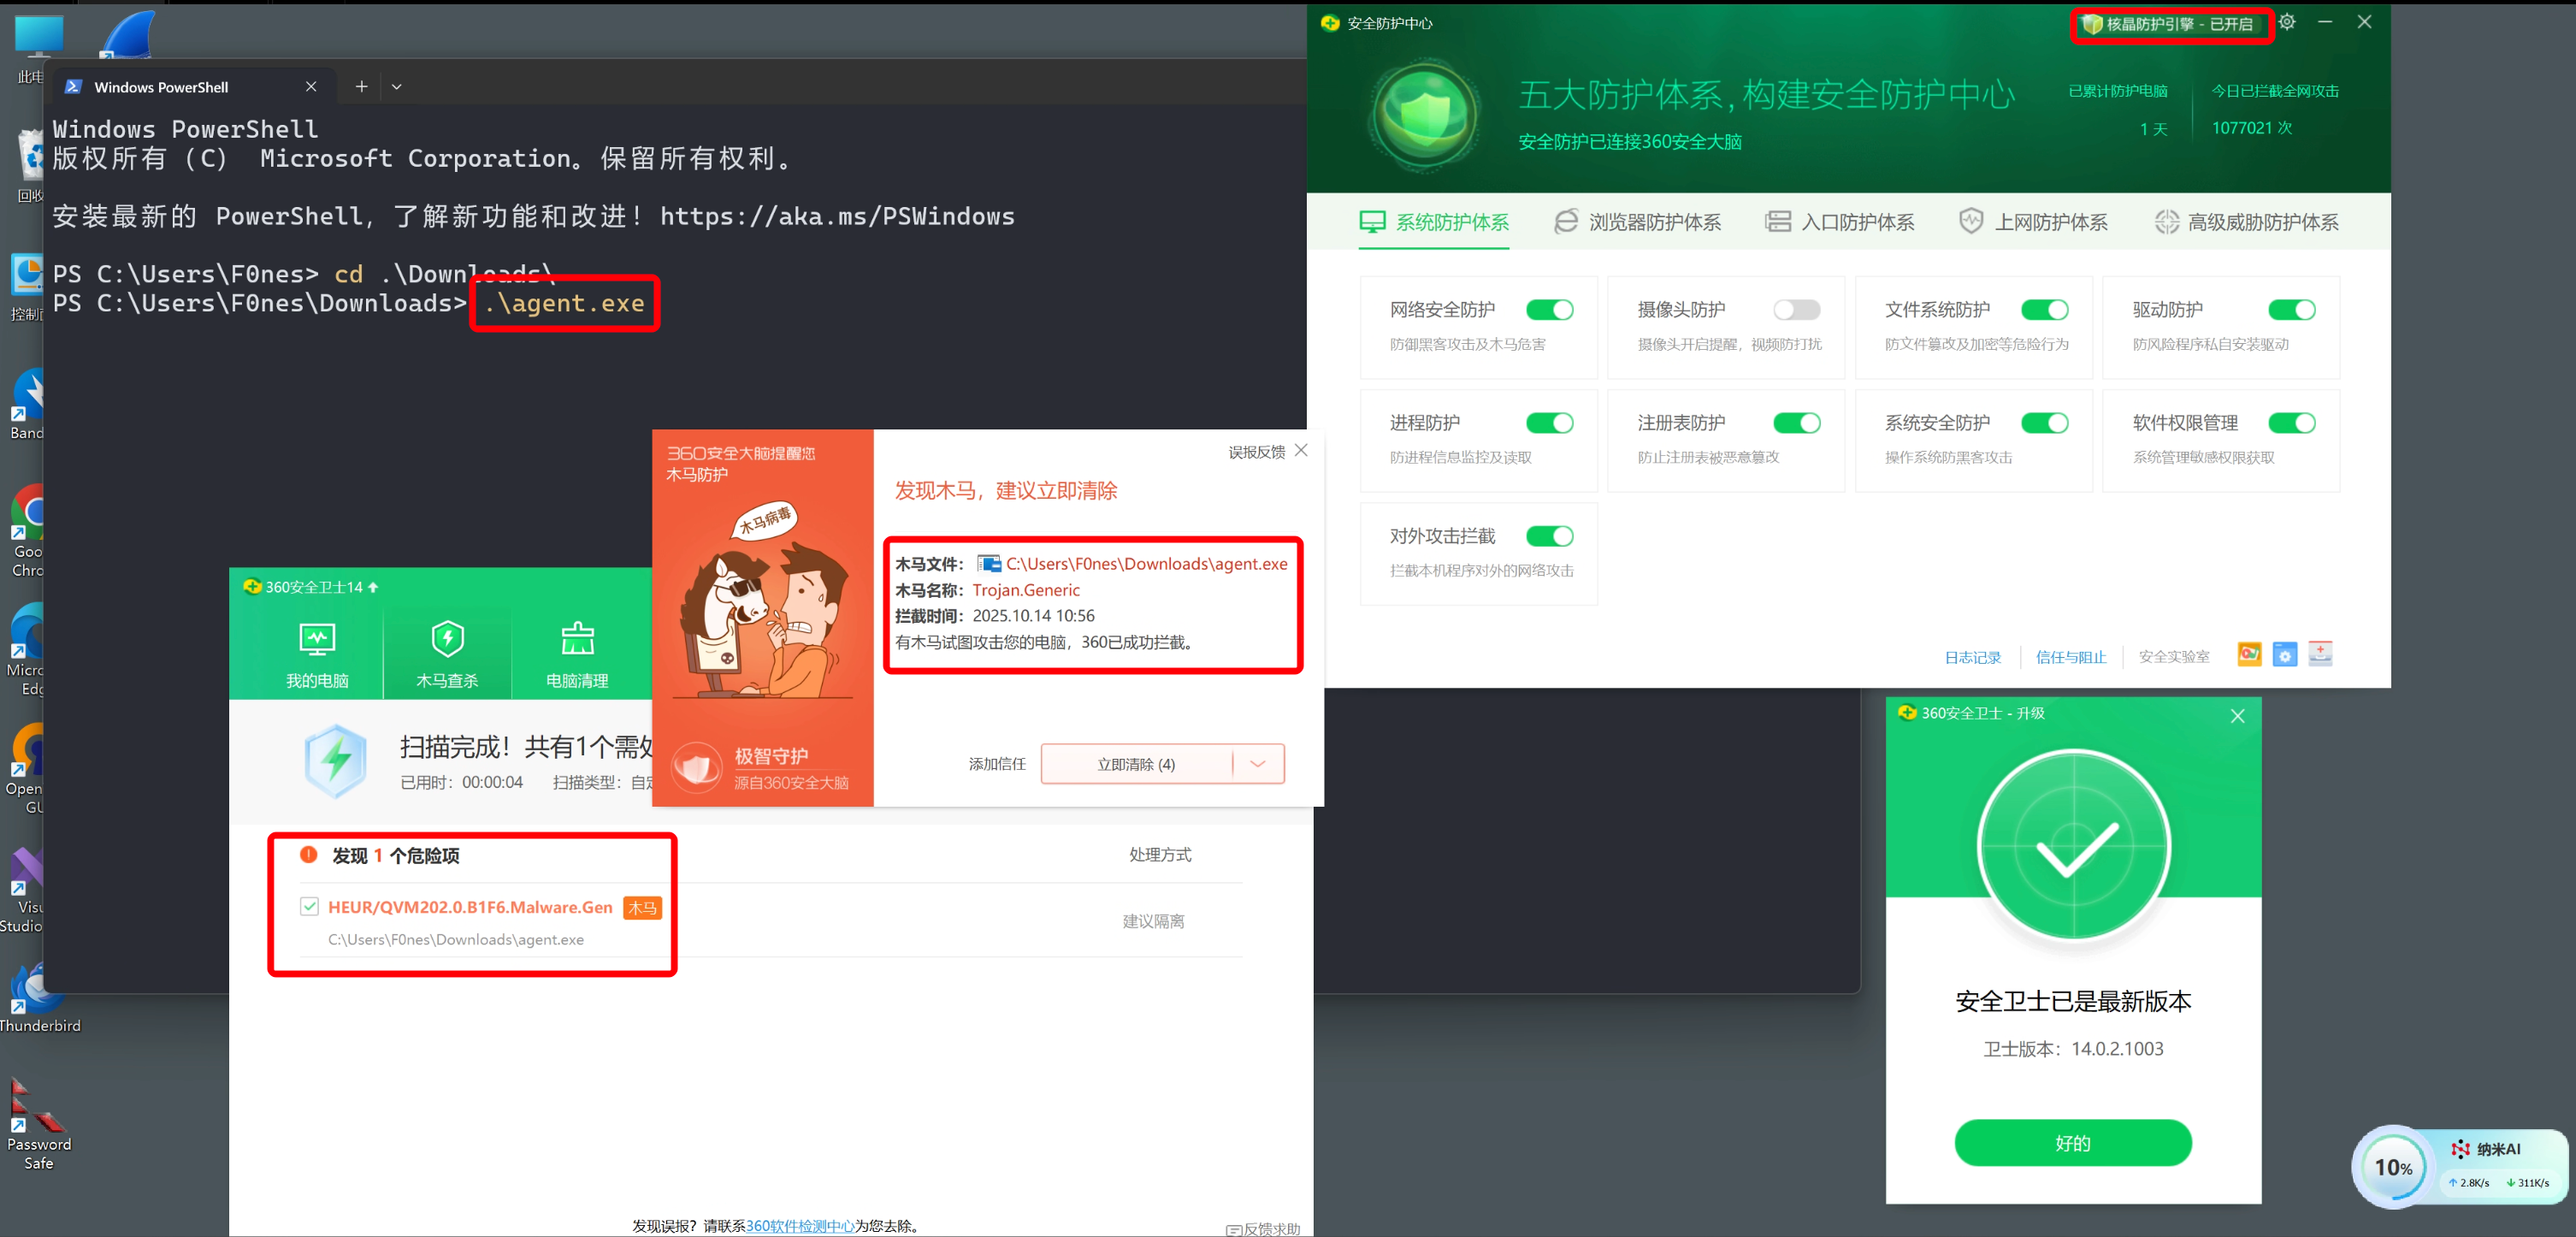2576x1237 pixels.
Task: Click the 核晶防护引擎-已开启 shield badge
Action: tap(2170, 24)
